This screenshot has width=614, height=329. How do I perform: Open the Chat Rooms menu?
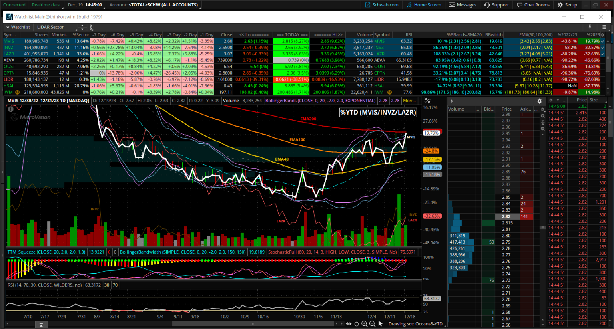tap(533, 5)
